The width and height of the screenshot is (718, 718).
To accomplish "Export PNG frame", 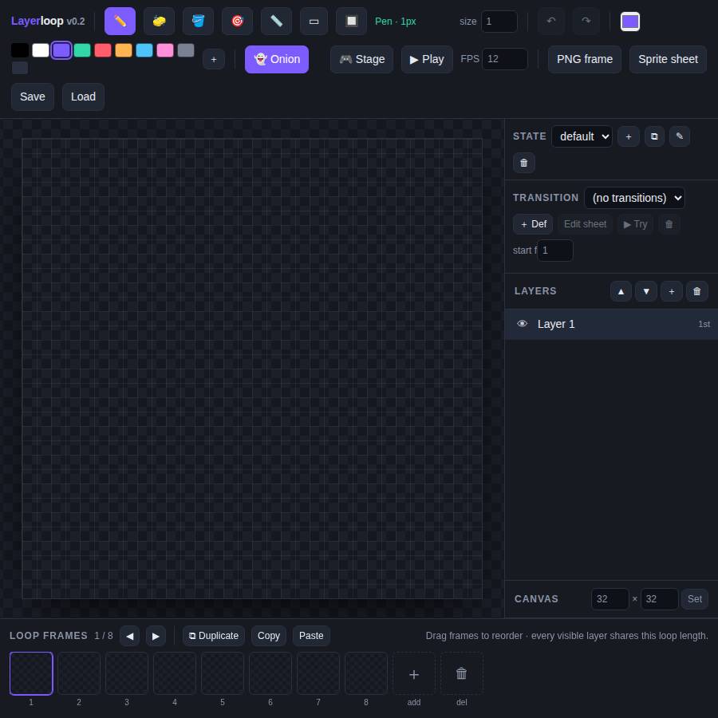I will (x=585, y=59).
